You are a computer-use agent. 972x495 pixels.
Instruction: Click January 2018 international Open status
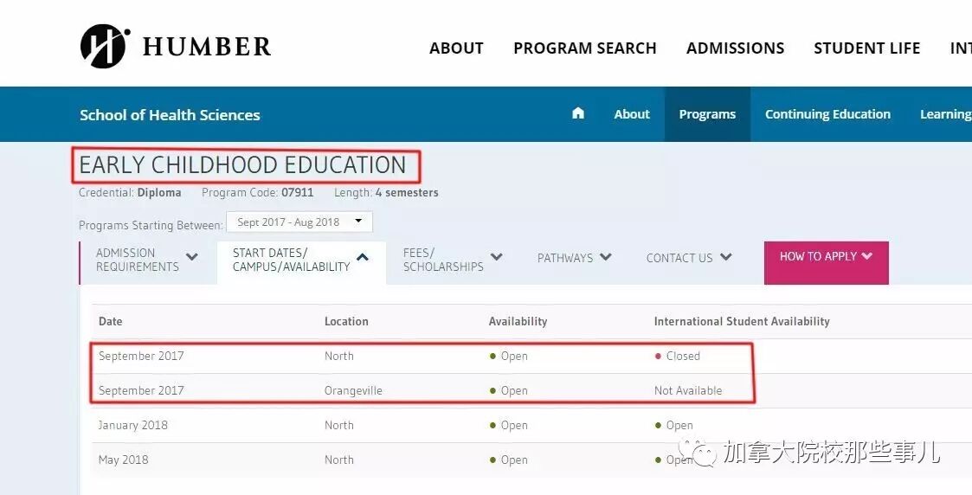pos(674,425)
